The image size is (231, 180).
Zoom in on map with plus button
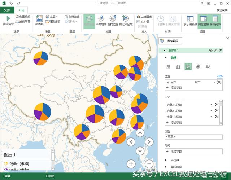click(x=131, y=164)
